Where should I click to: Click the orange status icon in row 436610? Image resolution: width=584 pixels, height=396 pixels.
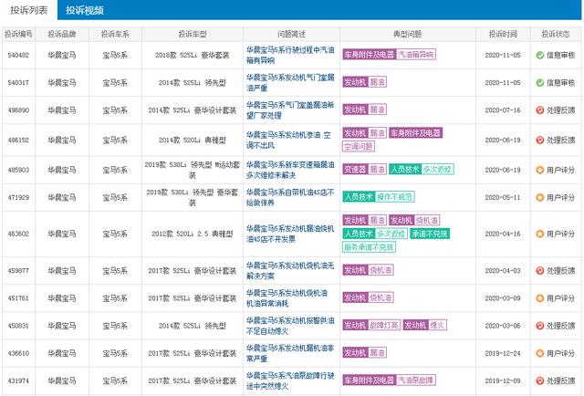point(539,353)
